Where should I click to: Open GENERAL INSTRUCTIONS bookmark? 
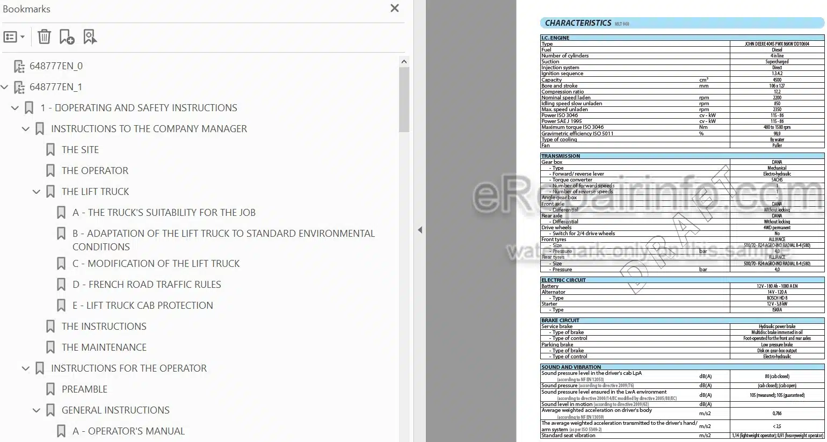coord(115,410)
